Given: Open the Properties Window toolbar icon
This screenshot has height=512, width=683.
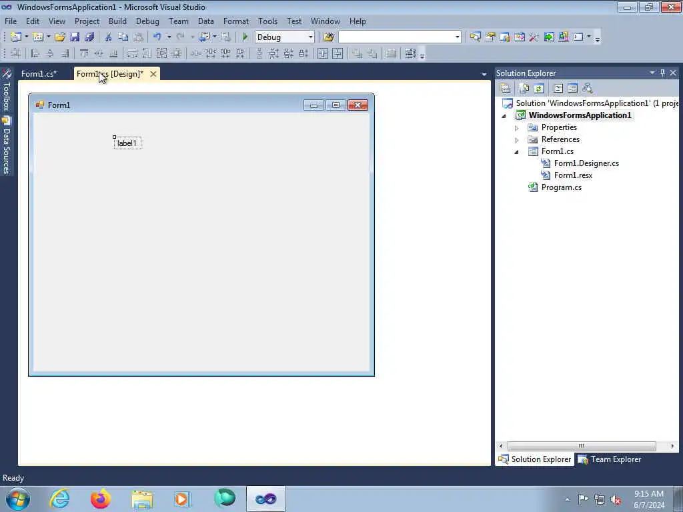Looking at the screenshot, I should [490, 37].
